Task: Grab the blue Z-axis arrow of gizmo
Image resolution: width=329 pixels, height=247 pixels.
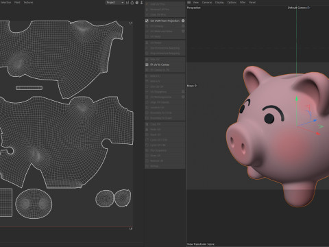Action: [x=315, y=121]
